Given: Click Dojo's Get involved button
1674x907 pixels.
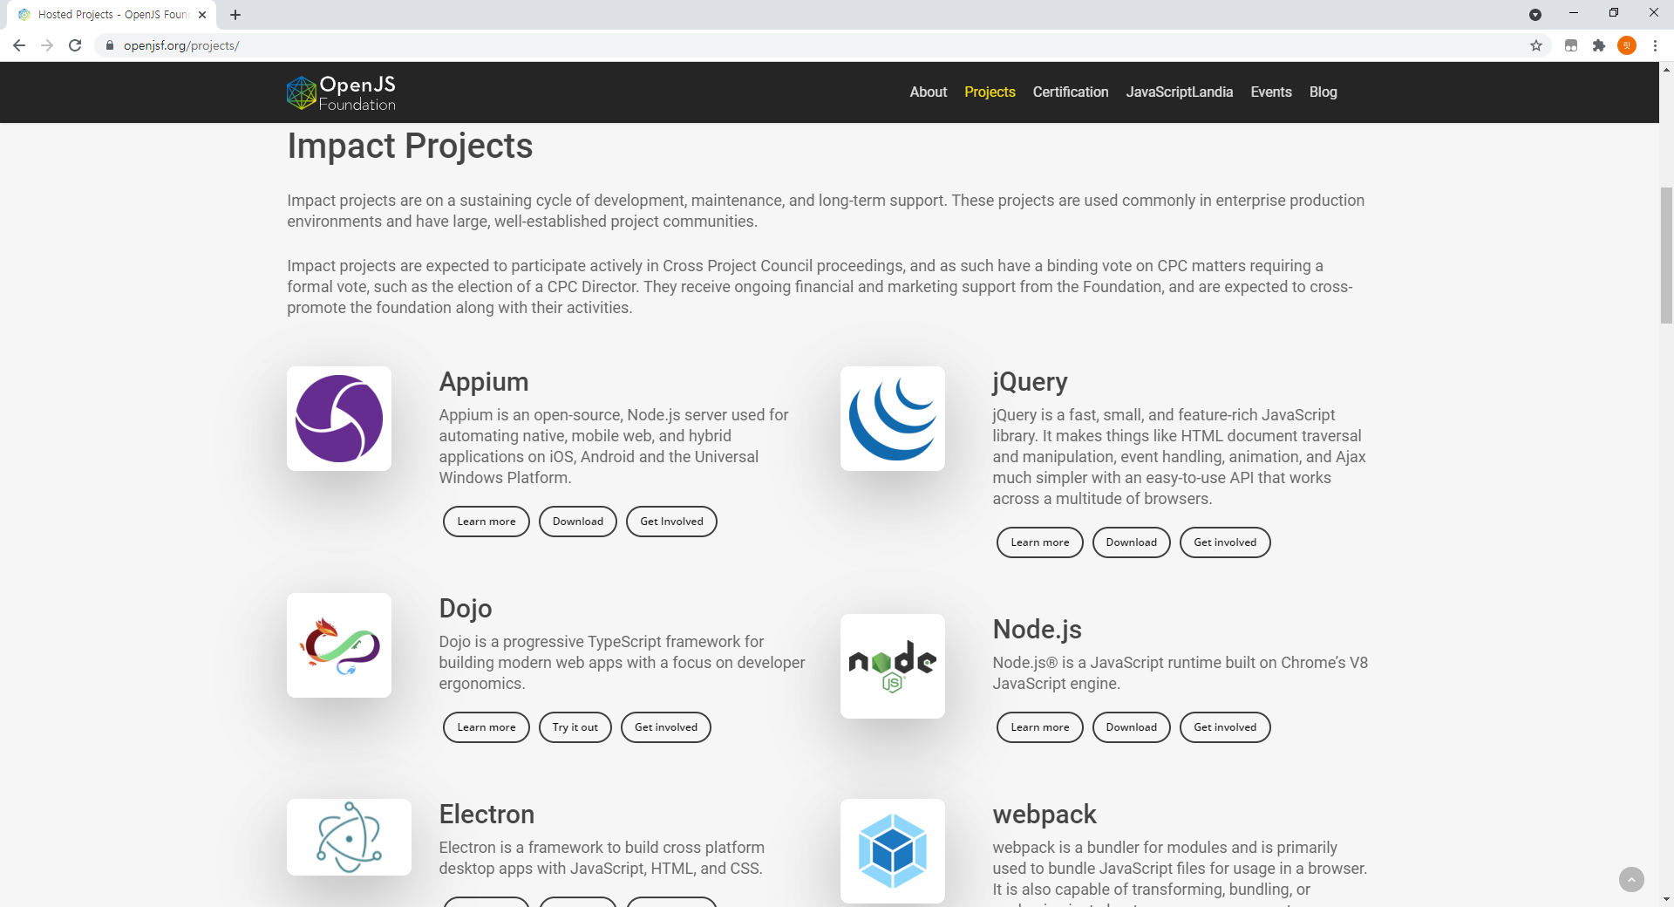Looking at the screenshot, I should [x=666, y=727].
